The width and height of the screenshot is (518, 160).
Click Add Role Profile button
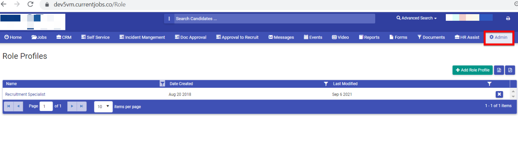[x=472, y=70]
